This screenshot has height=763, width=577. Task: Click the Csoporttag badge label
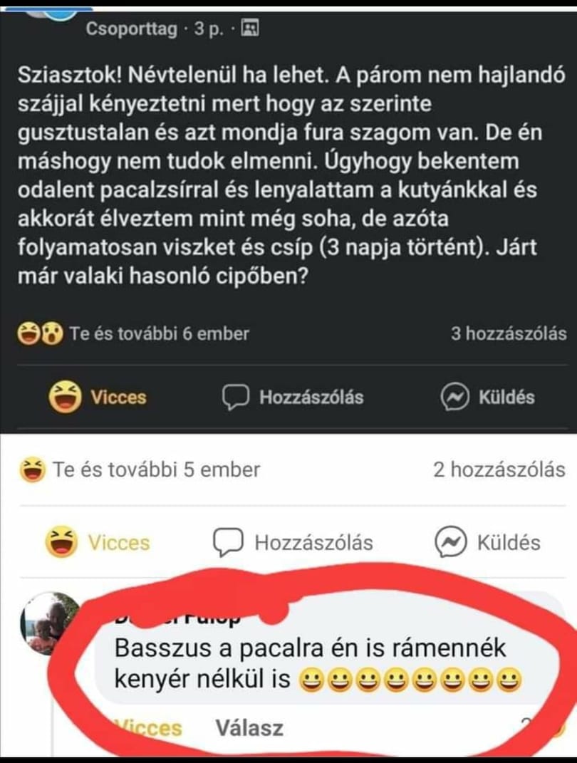tap(131, 28)
